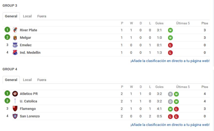Click the Group 4 'Añade la clasificación' link
Image resolution: width=214 pixels, height=131 pixels.
pos(170,125)
